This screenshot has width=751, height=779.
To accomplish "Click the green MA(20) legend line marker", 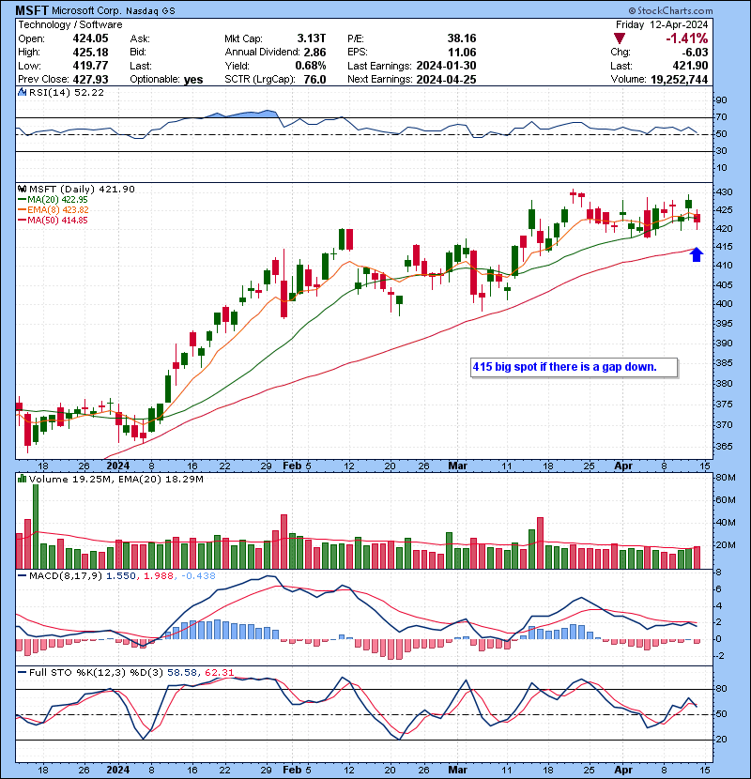I will 22,199.
